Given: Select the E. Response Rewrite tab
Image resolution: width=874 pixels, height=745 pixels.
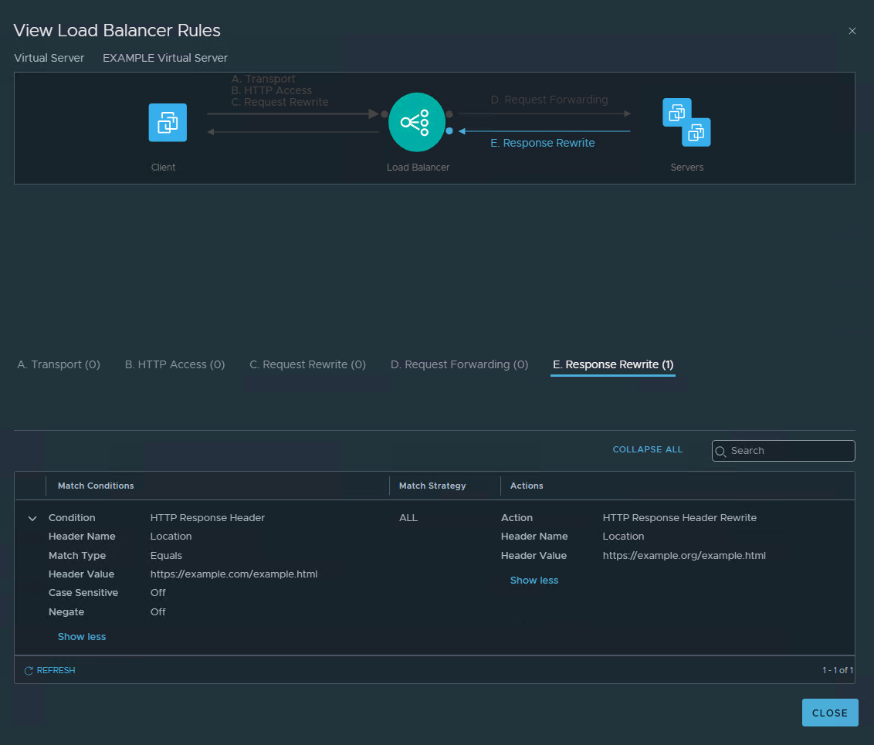Looking at the screenshot, I should 613,364.
